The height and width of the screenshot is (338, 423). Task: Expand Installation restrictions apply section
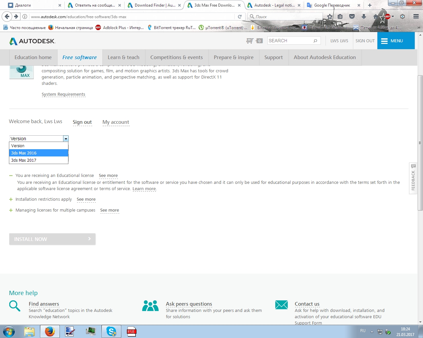11,199
